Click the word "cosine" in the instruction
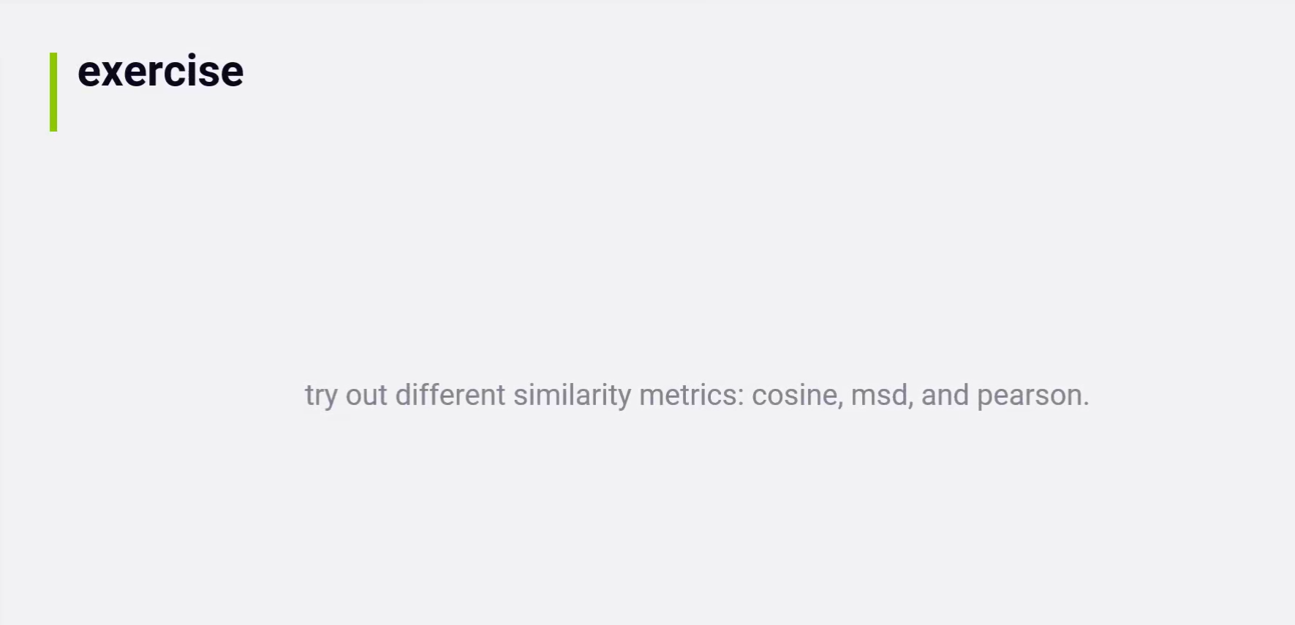 pos(795,395)
